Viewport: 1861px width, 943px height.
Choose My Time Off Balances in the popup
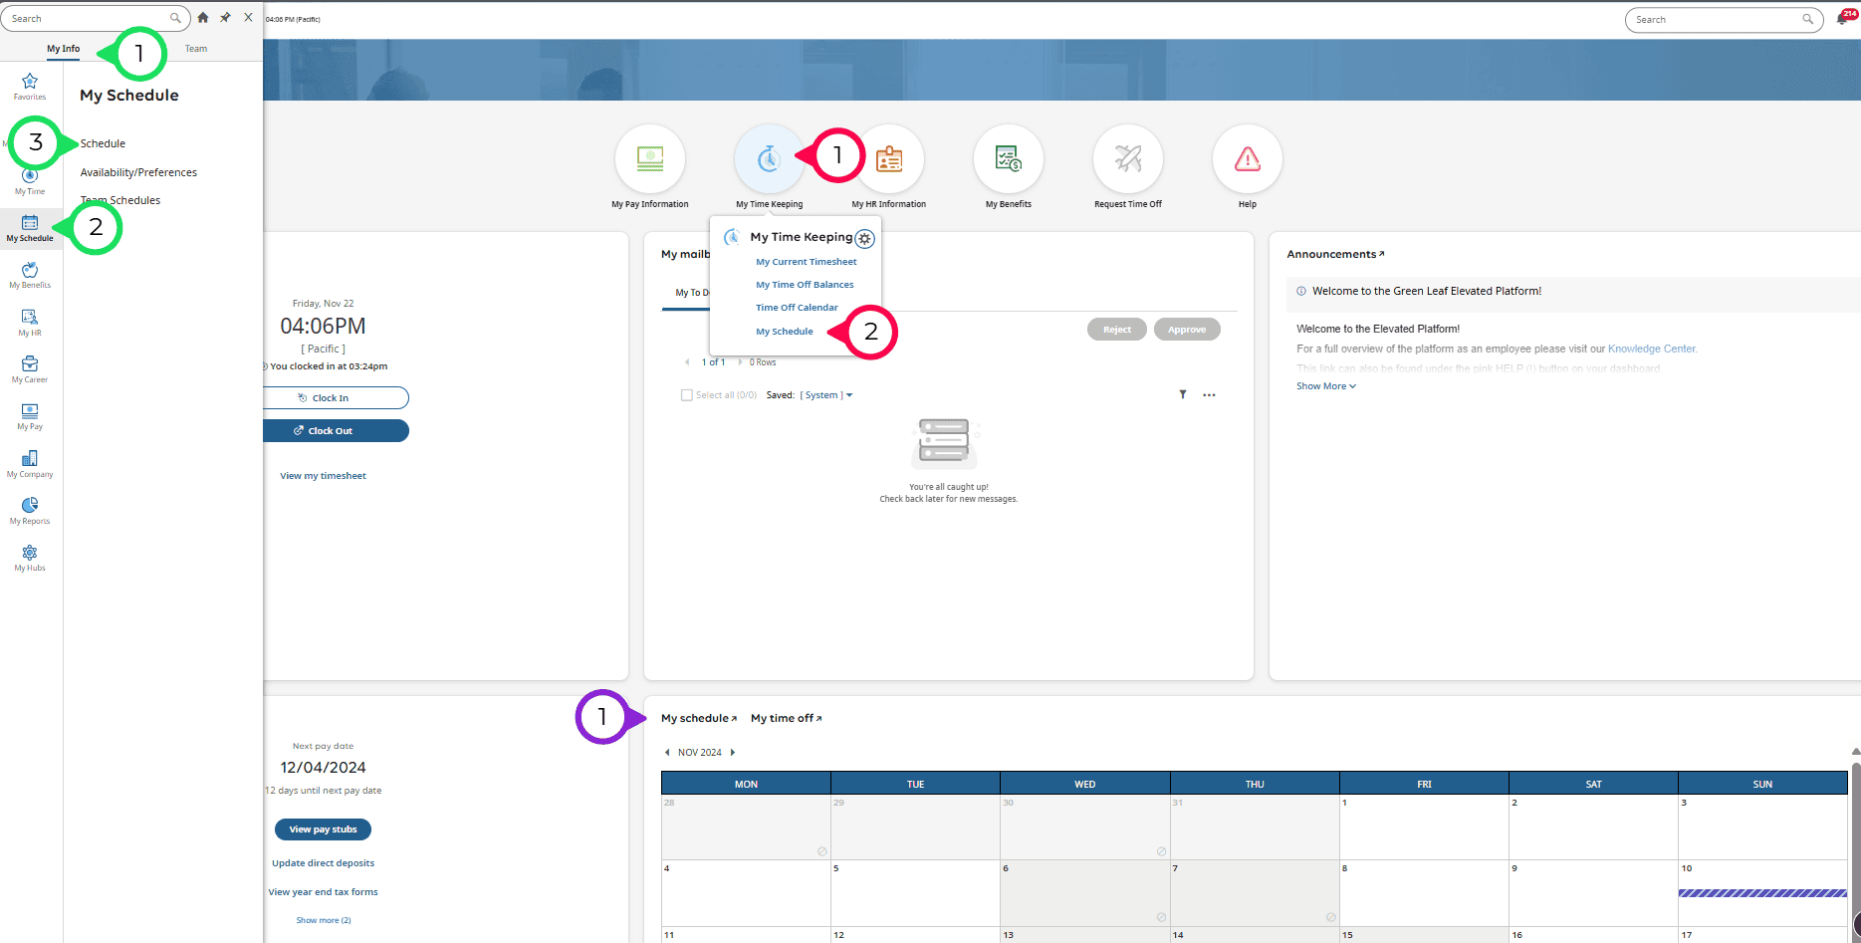805,285
